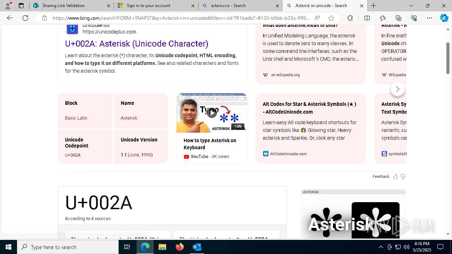Open Outlook from taskbar
This screenshot has height=254, width=452.
[x=197, y=247]
